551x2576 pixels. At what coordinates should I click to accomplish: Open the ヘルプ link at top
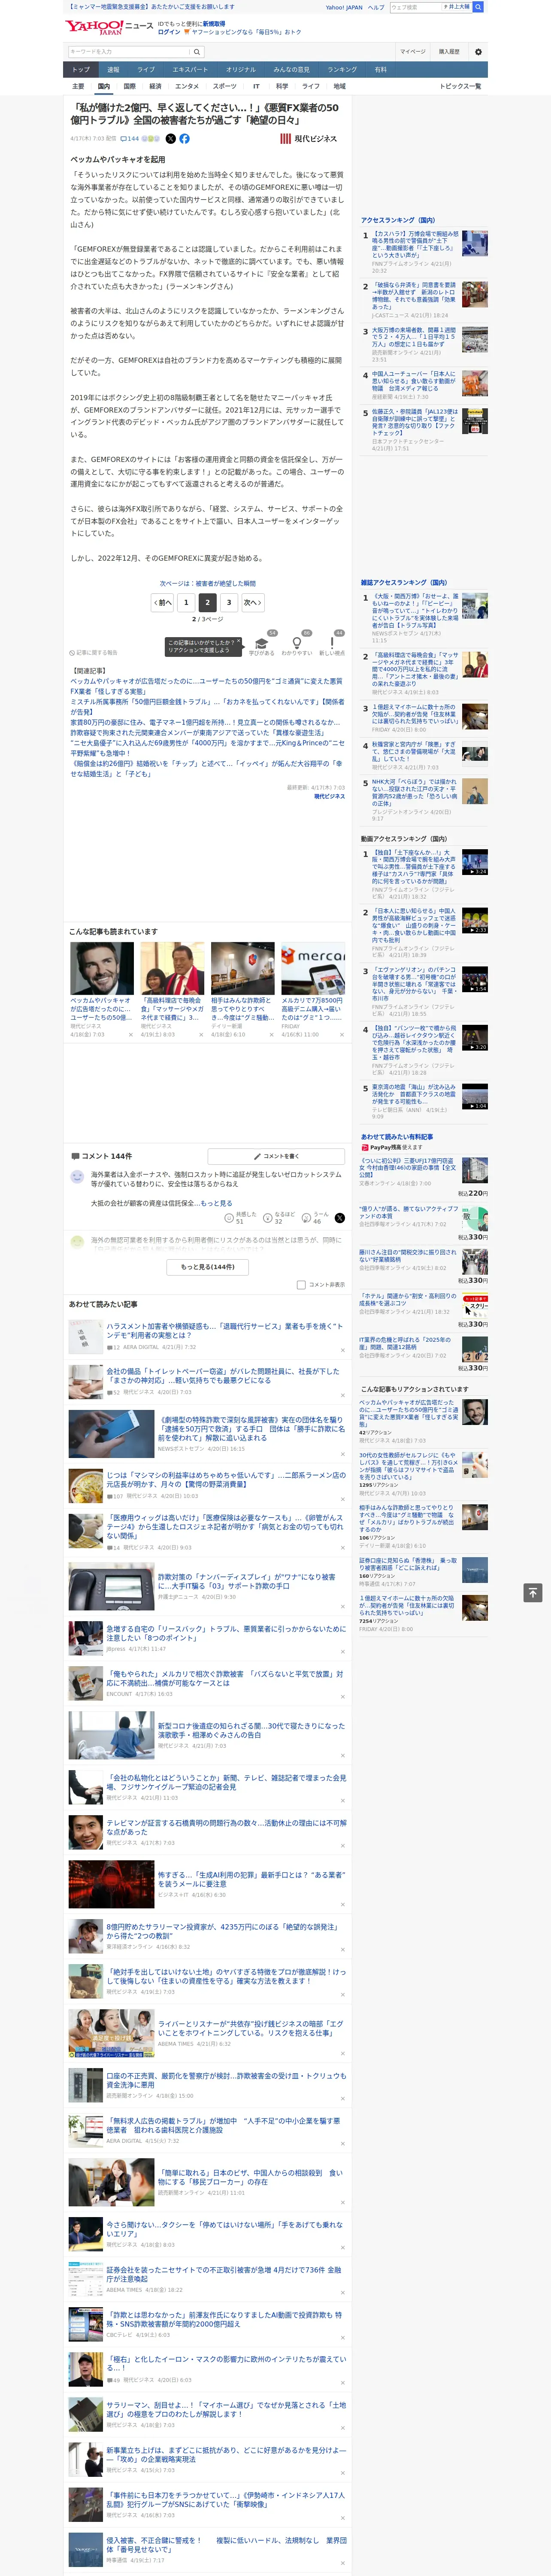click(376, 7)
